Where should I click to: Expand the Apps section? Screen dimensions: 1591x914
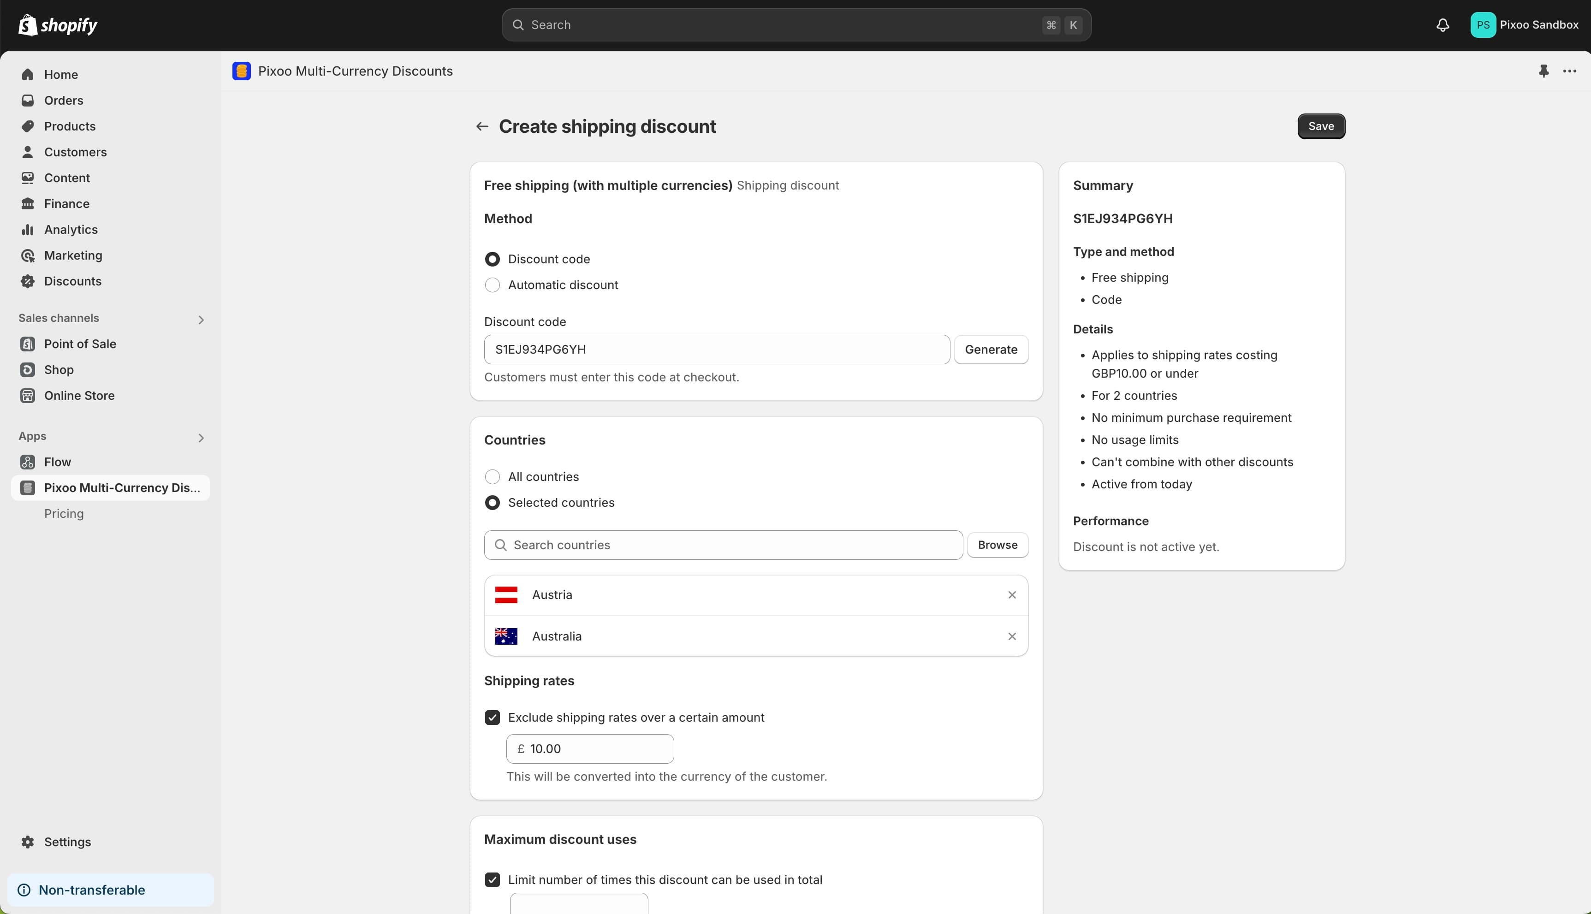pos(201,438)
